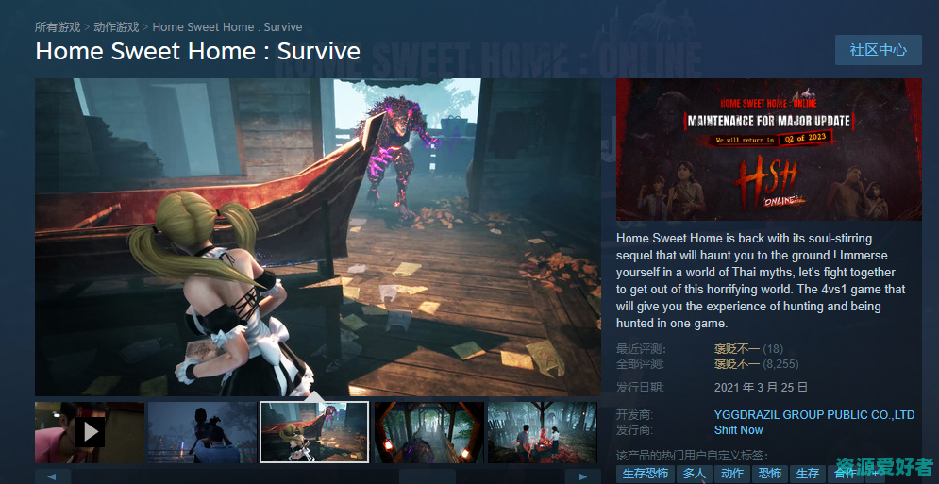Click the right arrow of thumbnail scrollbar

tap(583, 476)
